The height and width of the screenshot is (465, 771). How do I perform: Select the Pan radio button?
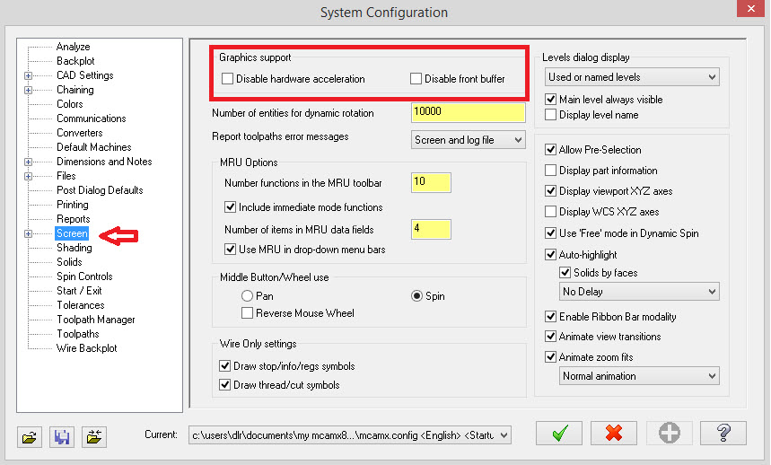point(248,296)
